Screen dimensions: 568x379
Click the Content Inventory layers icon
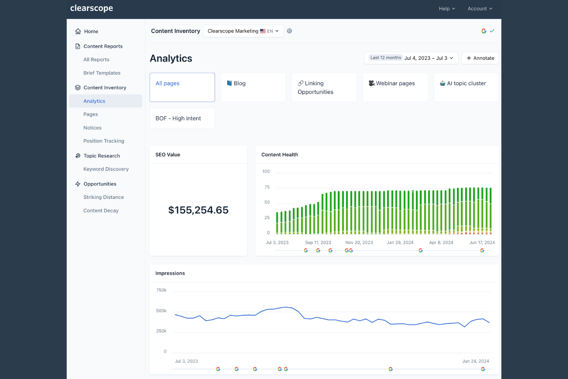click(x=78, y=87)
